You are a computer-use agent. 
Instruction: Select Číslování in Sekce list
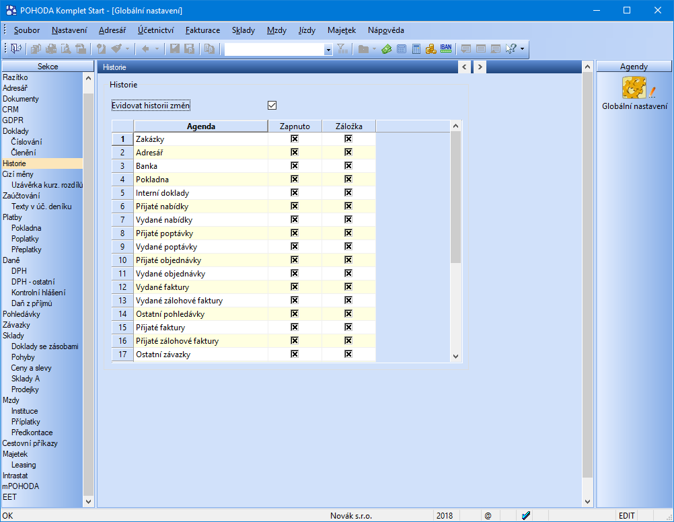pos(27,141)
